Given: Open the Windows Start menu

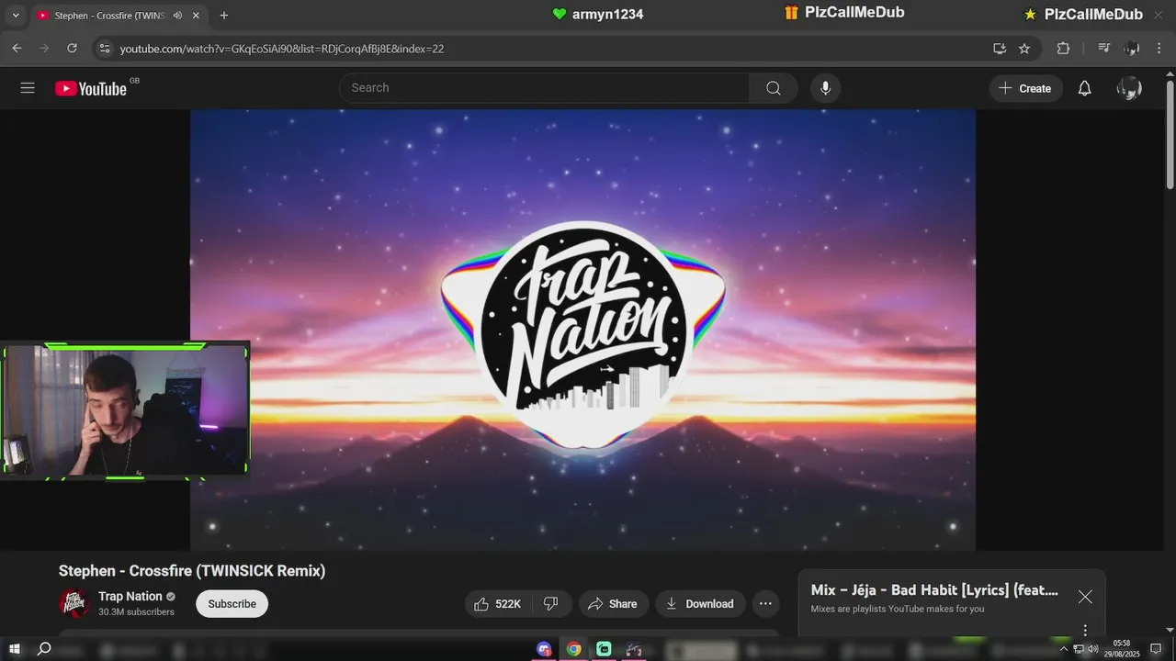Looking at the screenshot, I should [x=15, y=649].
